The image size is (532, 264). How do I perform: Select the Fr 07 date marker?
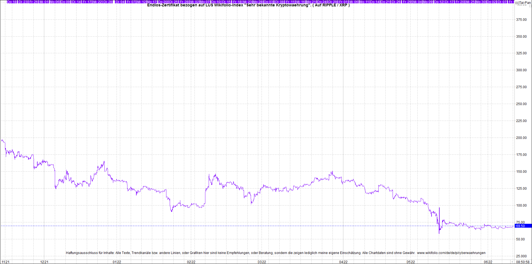pos(131,2)
